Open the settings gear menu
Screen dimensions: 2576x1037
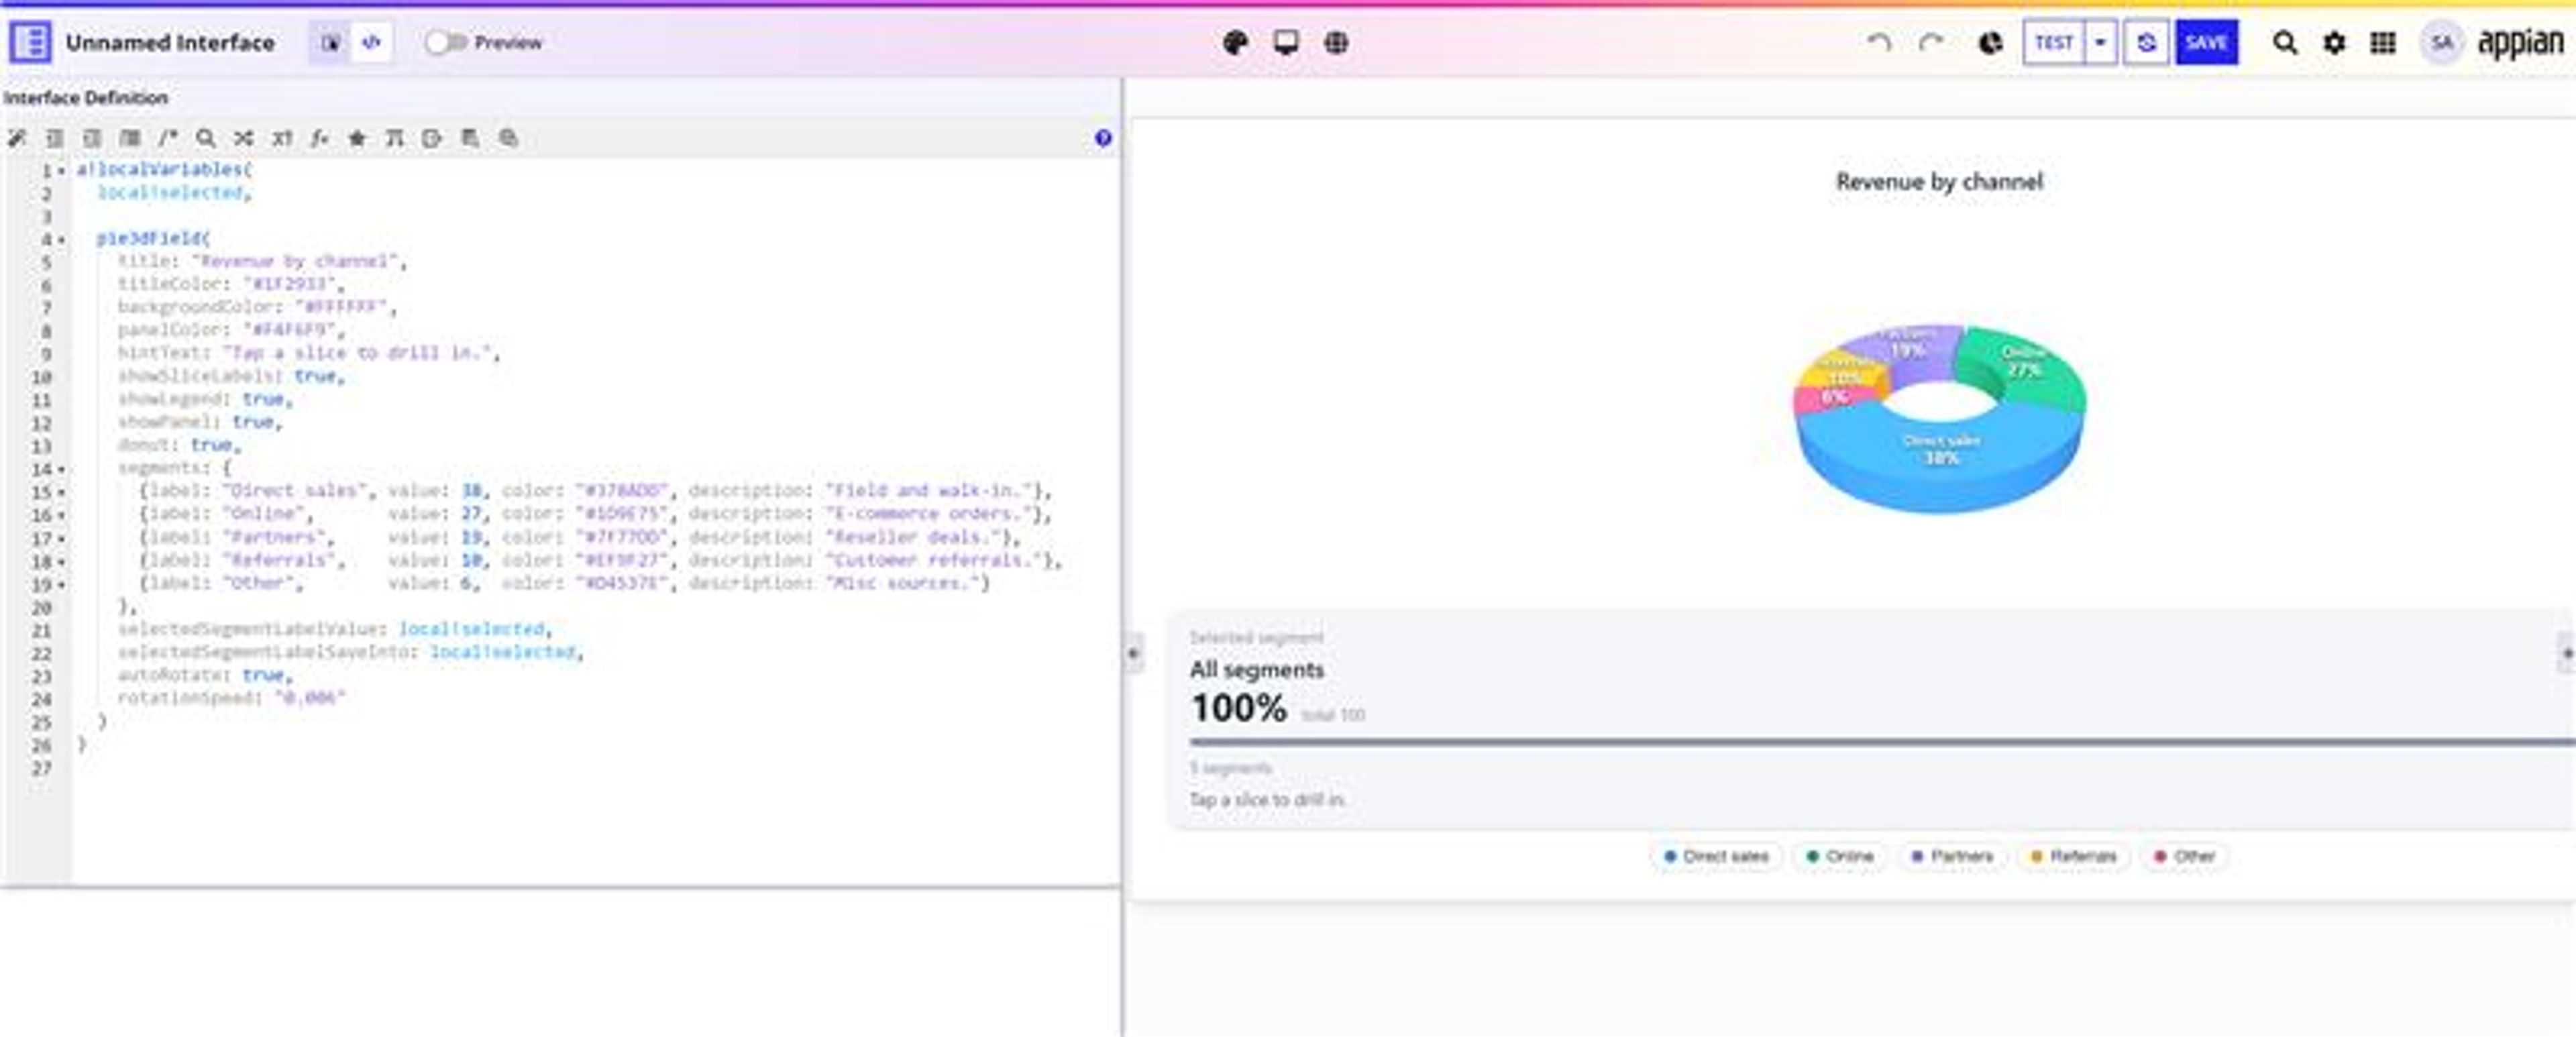coord(2334,42)
